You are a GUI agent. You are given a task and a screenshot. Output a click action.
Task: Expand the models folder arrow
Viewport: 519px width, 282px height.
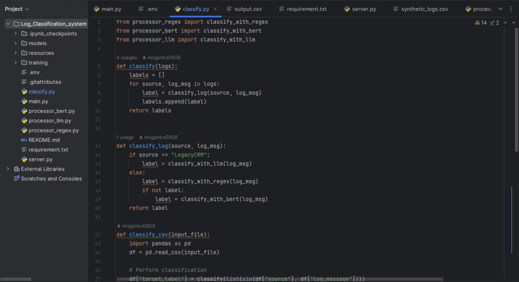click(16, 43)
